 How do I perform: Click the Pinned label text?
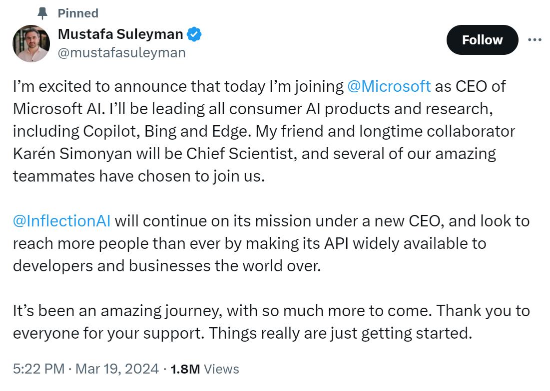(x=78, y=13)
